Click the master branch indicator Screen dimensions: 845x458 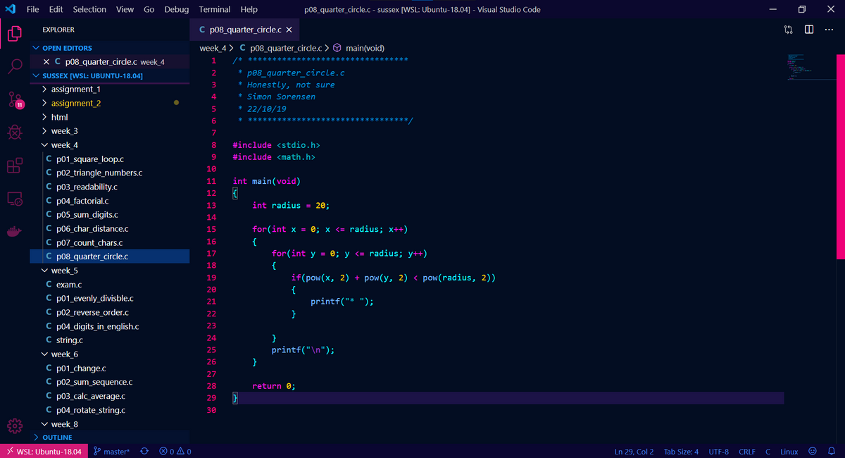111,451
